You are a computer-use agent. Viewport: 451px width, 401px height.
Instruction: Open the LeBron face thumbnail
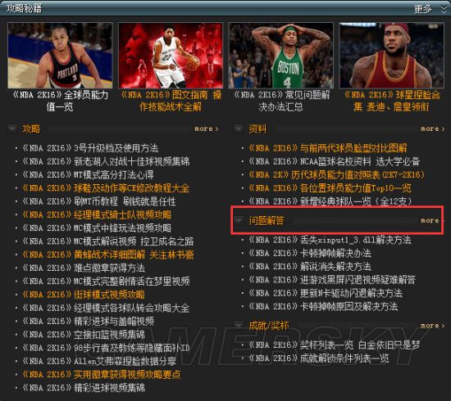pos(391,56)
